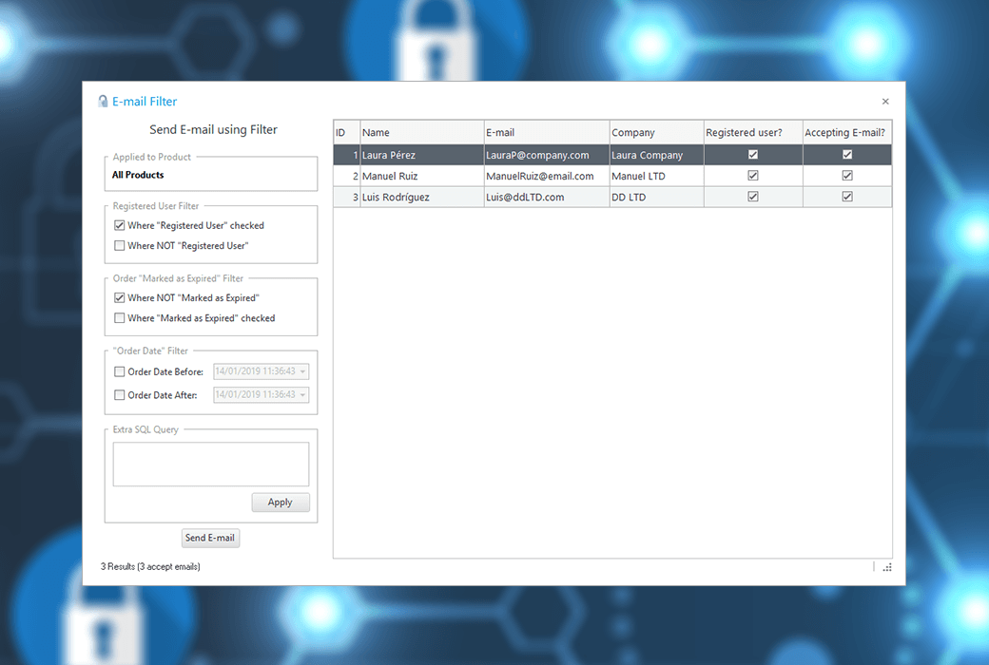Screen dimensions: 989x665
Task: Toggle Accepting E-mail for Luis Rodríguez
Action: tap(847, 197)
